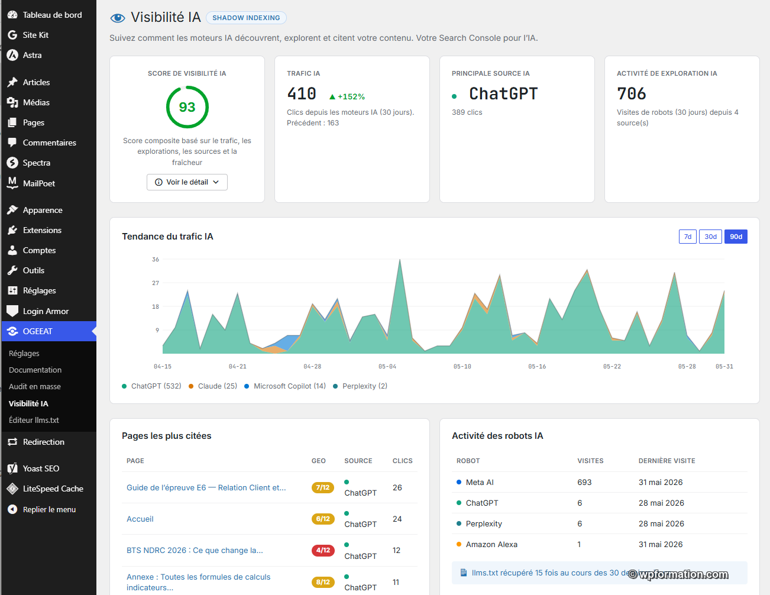Click the Redirection arrows icon

pyautogui.click(x=12, y=442)
